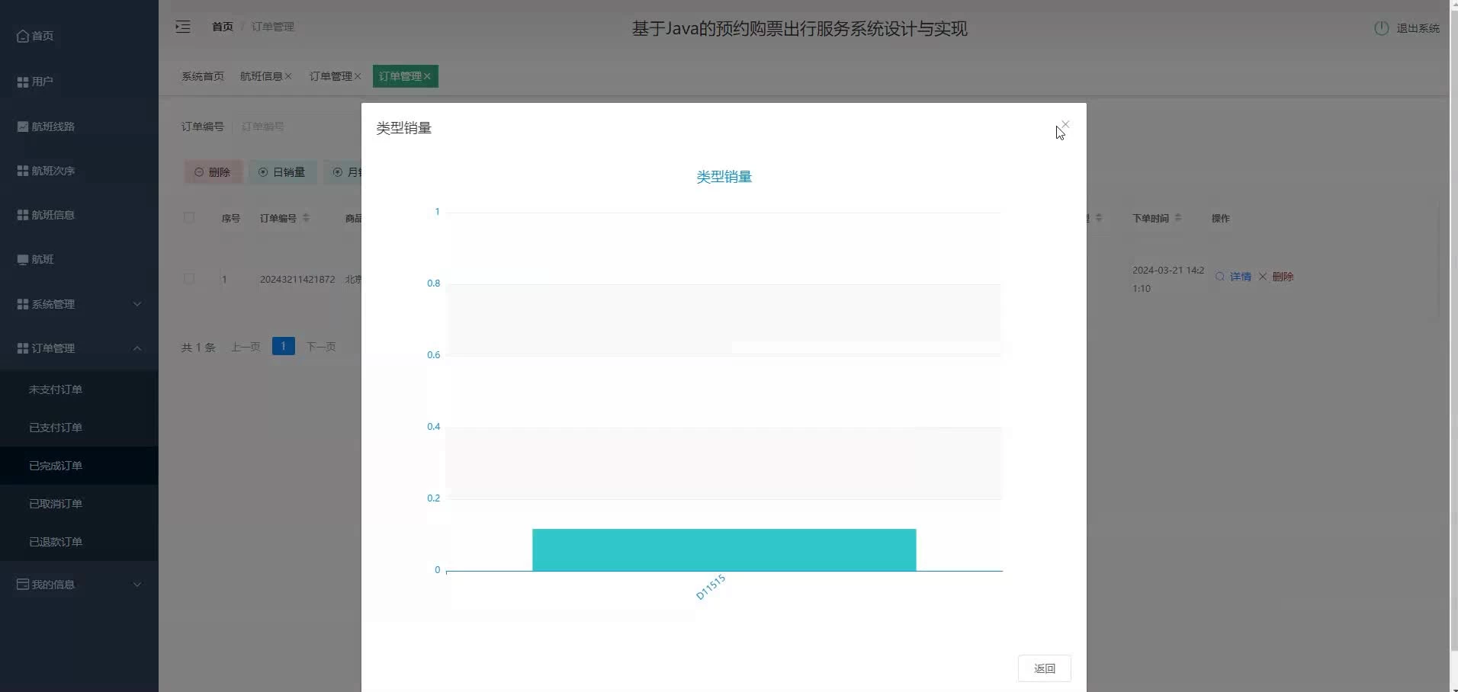This screenshot has width=1458, height=692.
Task: Click the 删除 button's minus-circle icon
Action: tap(199, 172)
